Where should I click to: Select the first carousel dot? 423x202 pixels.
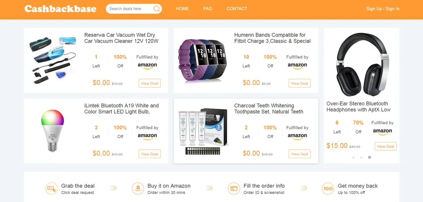(x=353, y=157)
